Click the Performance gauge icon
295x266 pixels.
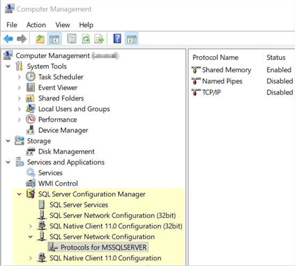(30, 119)
